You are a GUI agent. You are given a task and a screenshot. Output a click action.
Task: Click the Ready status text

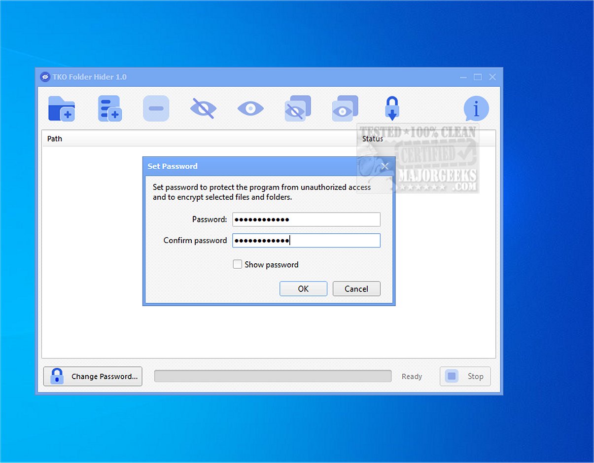click(x=412, y=376)
